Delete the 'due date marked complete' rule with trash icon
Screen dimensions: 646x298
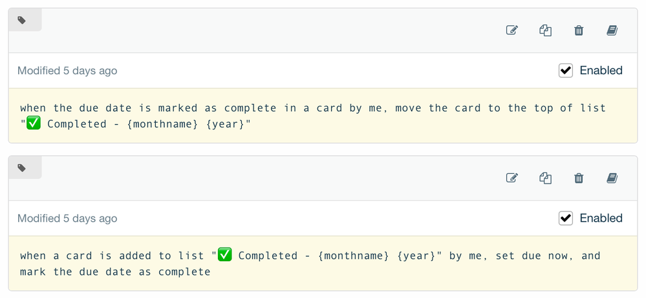(579, 30)
